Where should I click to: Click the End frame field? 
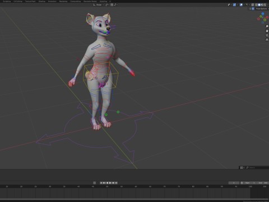click(263, 183)
